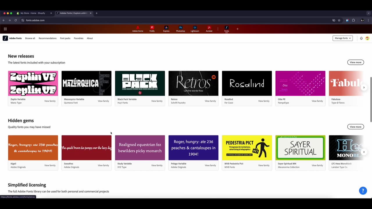Screen dimensions: 372x209
Task: Open the Fabulosa font thumbnail
Action: tap(346, 83)
